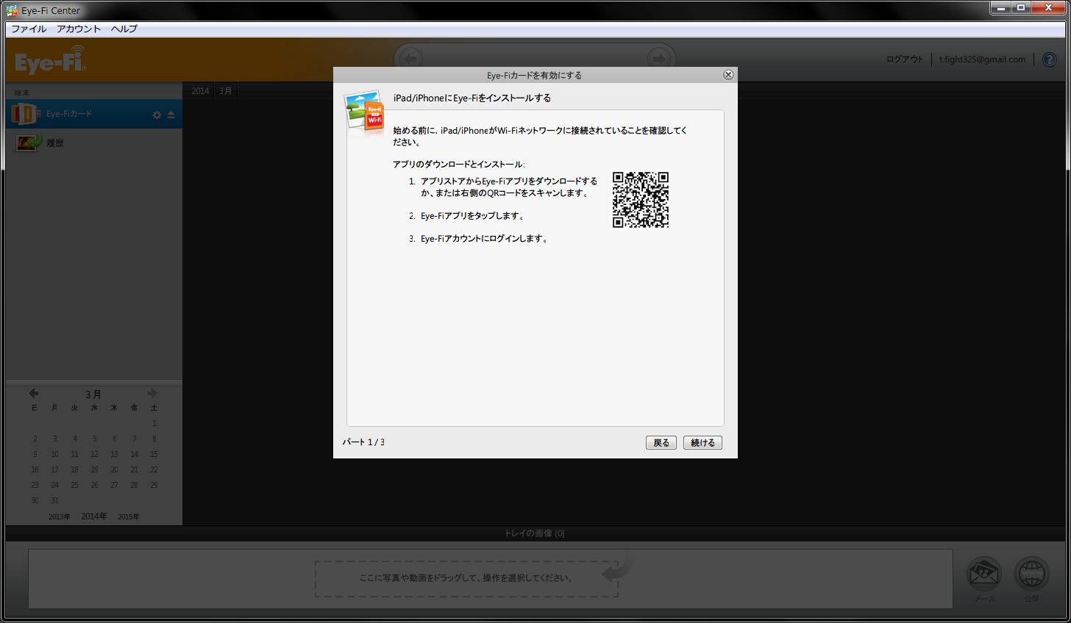Open Eye-Fi card settings gear icon
Screen dimensions: 1071x623
(x=157, y=115)
